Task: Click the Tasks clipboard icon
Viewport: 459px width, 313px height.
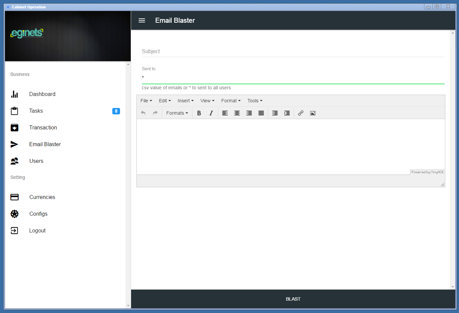Action: 14,111
